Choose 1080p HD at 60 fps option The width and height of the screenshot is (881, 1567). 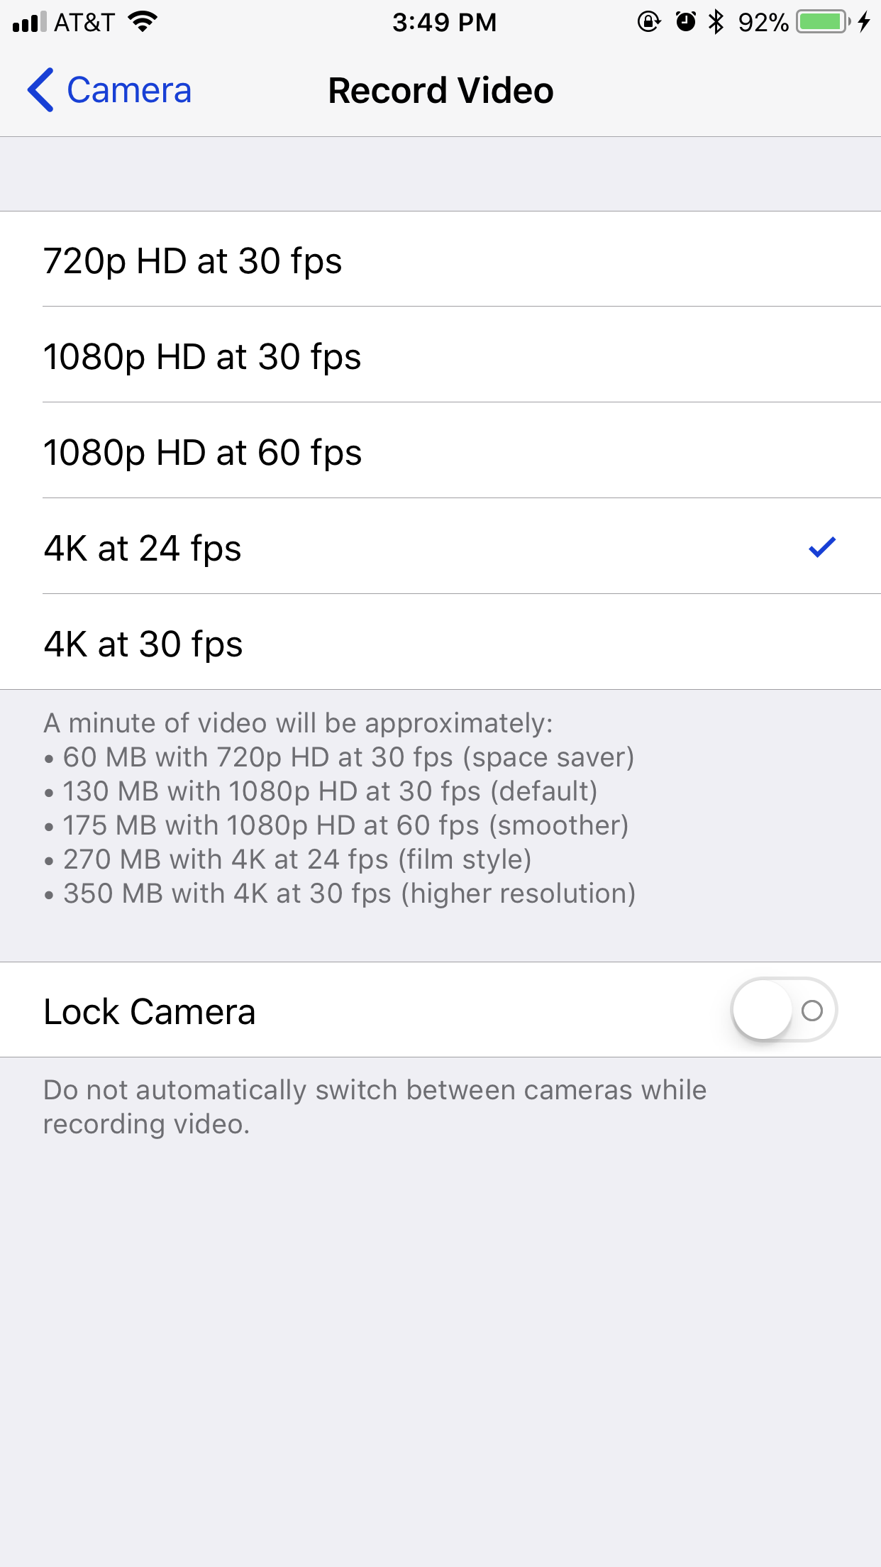point(440,451)
